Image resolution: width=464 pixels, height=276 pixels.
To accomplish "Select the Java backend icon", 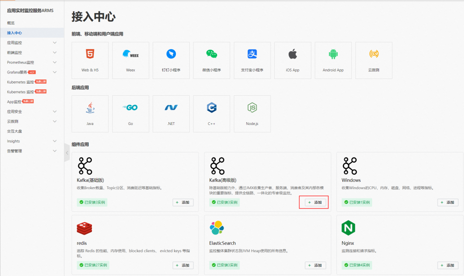I will (90, 108).
